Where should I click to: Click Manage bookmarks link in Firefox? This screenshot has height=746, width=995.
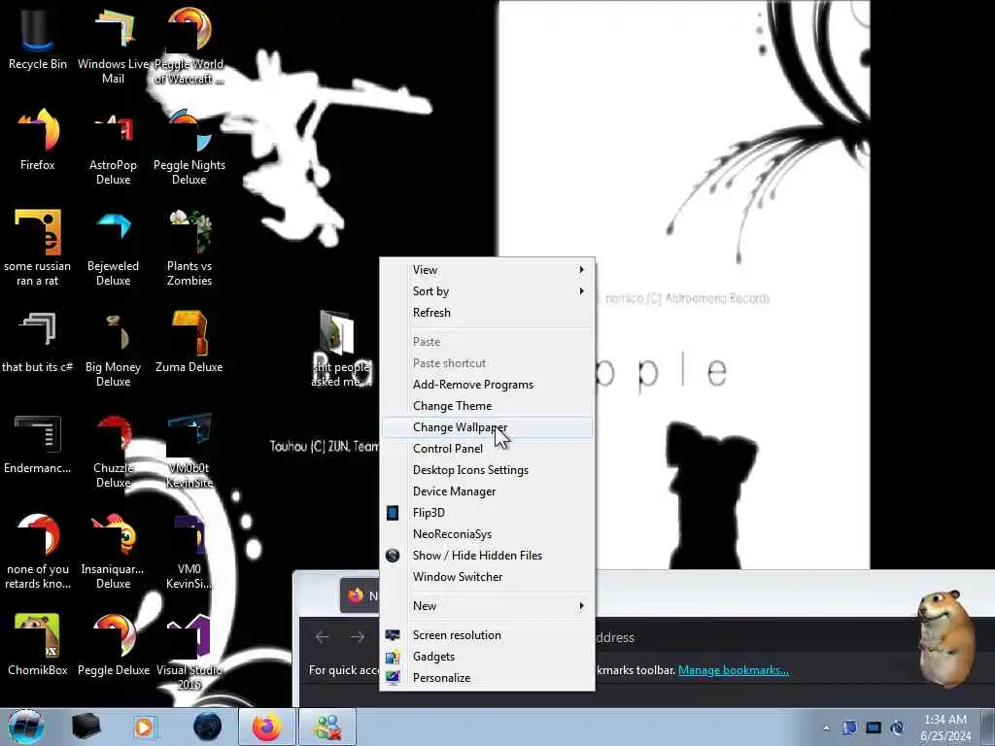tap(734, 670)
